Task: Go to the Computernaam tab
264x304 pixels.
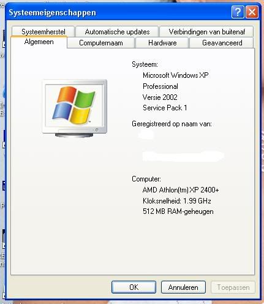Action: (x=101, y=43)
